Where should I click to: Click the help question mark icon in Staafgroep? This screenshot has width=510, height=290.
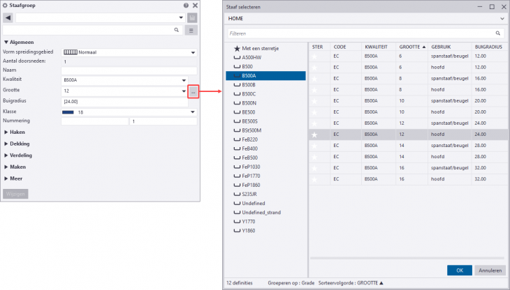186,6
